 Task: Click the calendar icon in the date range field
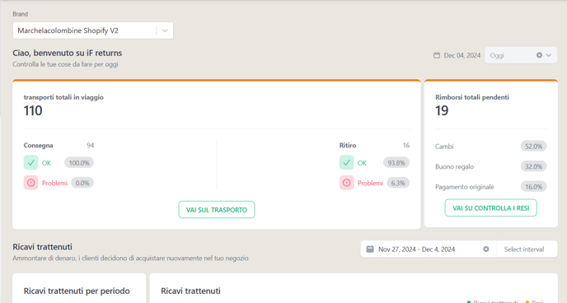pos(370,249)
